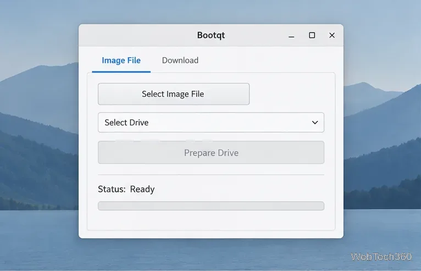Open the Download tab
The height and width of the screenshot is (271, 421).
(180, 60)
